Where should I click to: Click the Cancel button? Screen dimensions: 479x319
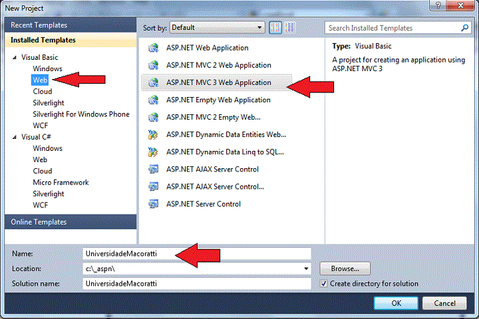coord(444,303)
